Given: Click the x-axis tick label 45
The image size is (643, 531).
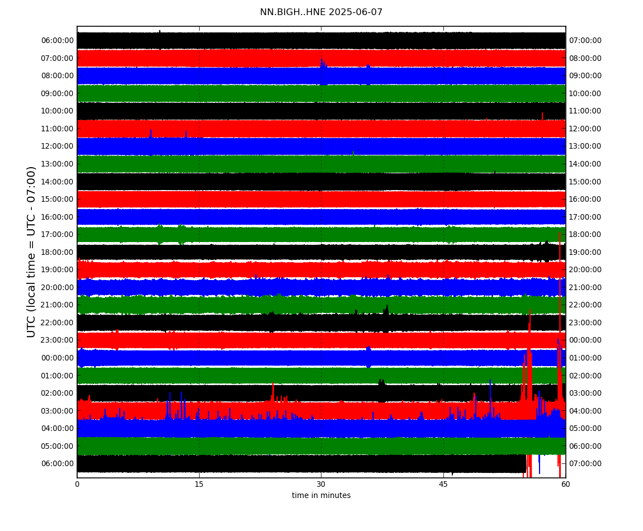Looking at the screenshot, I should [443, 484].
